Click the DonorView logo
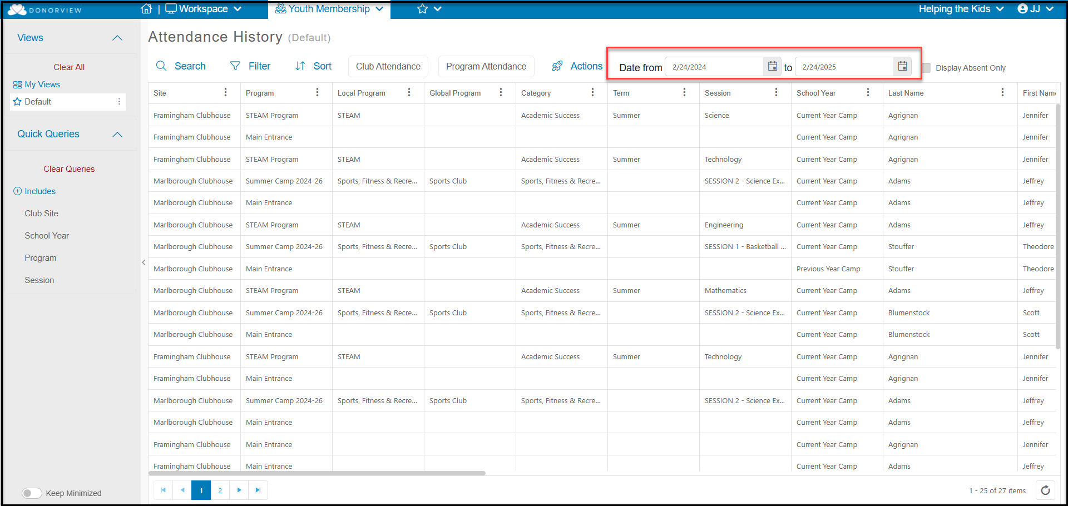1068x506 pixels. [x=44, y=9]
